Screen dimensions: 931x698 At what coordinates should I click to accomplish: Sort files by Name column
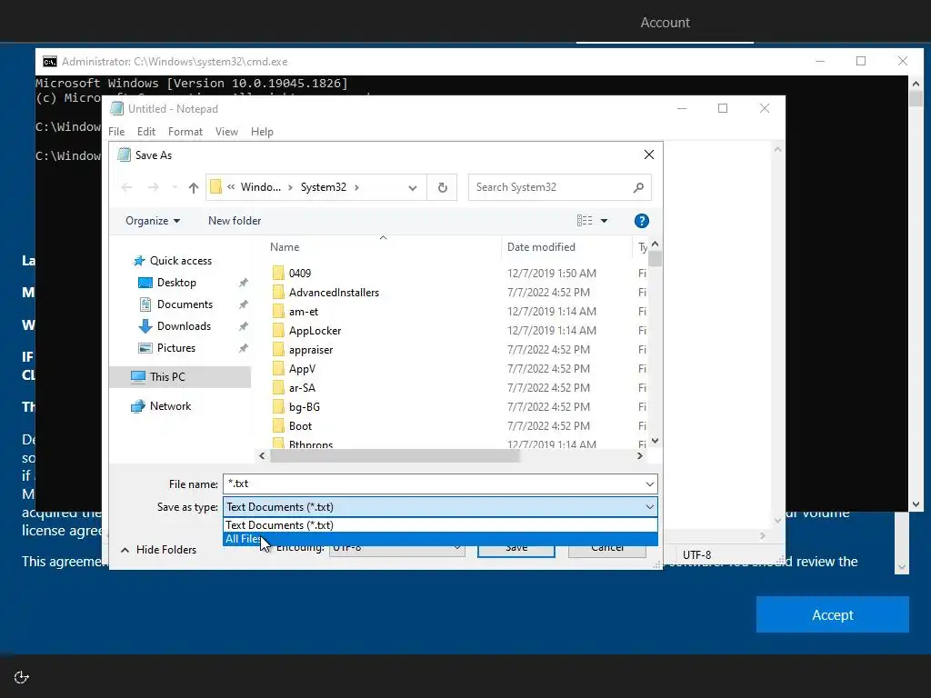pyautogui.click(x=285, y=247)
